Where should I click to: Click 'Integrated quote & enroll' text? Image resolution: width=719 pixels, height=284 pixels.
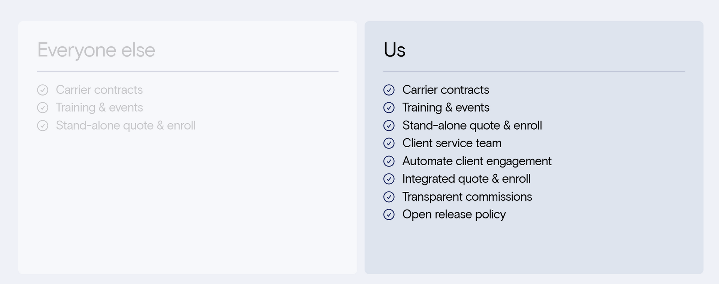click(x=466, y=179)
